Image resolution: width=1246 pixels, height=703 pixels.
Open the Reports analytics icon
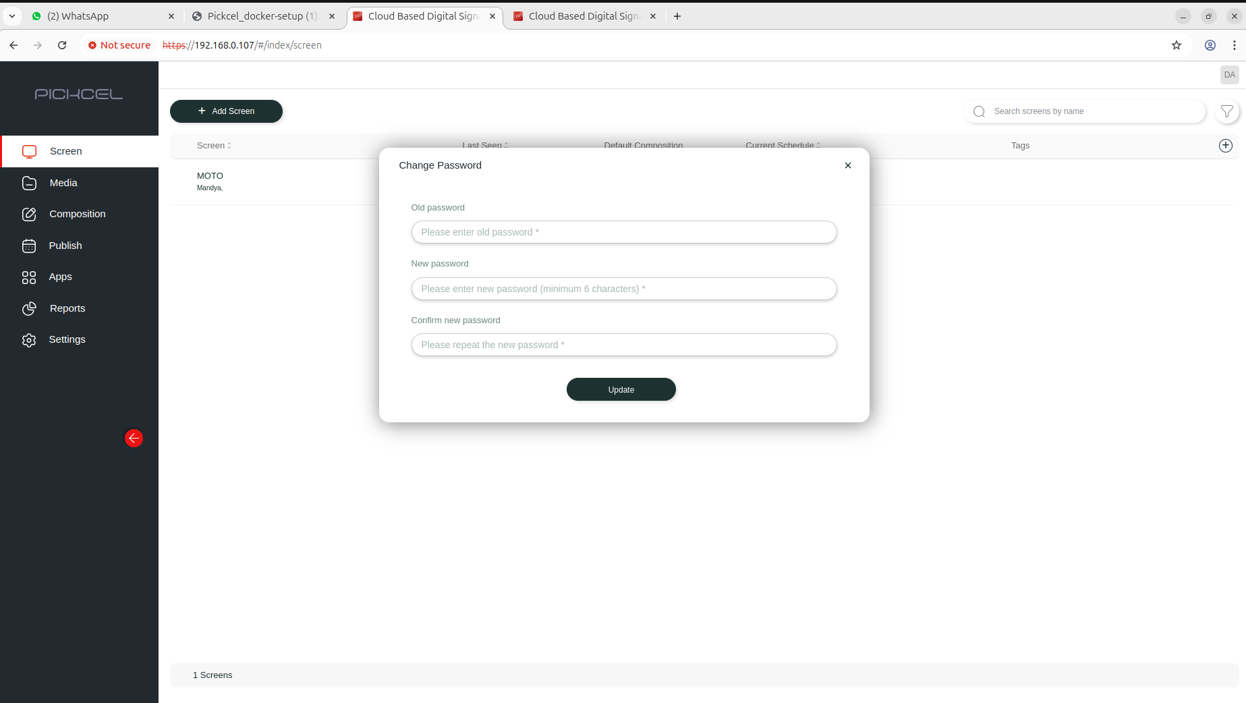[x=29, y=308]
